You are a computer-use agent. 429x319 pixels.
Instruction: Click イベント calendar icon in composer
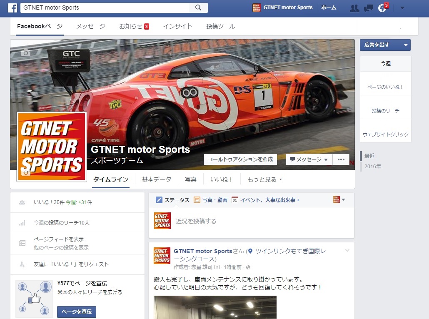[234, 200]
